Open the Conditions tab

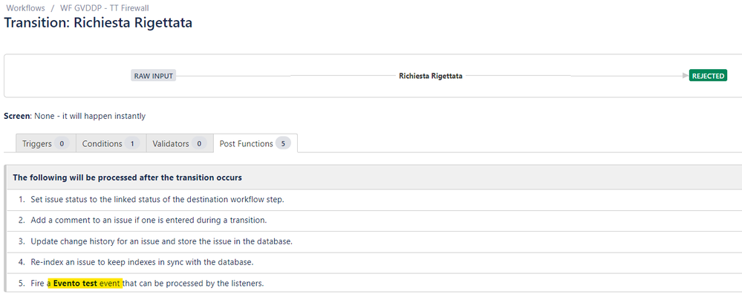click(x=102, y=143)
